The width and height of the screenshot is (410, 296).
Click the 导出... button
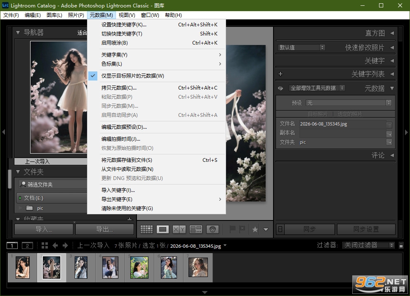105,230
